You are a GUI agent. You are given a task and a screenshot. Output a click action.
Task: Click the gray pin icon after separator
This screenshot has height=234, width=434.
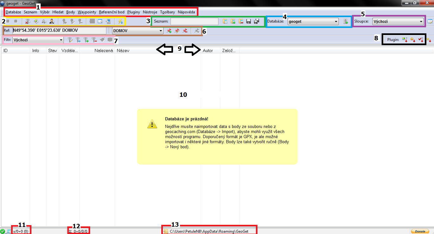pyautogui.click(x=197, y=31)
